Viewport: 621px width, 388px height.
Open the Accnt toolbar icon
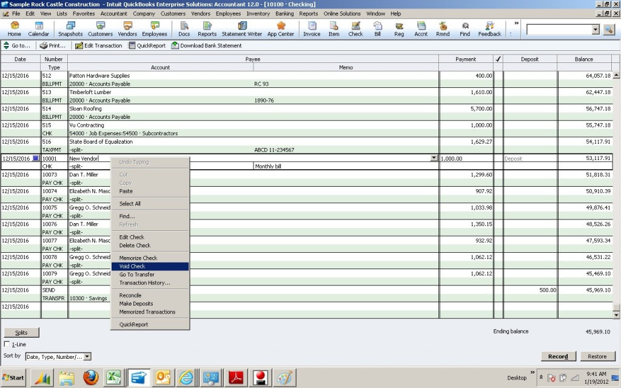coord(421,29)
